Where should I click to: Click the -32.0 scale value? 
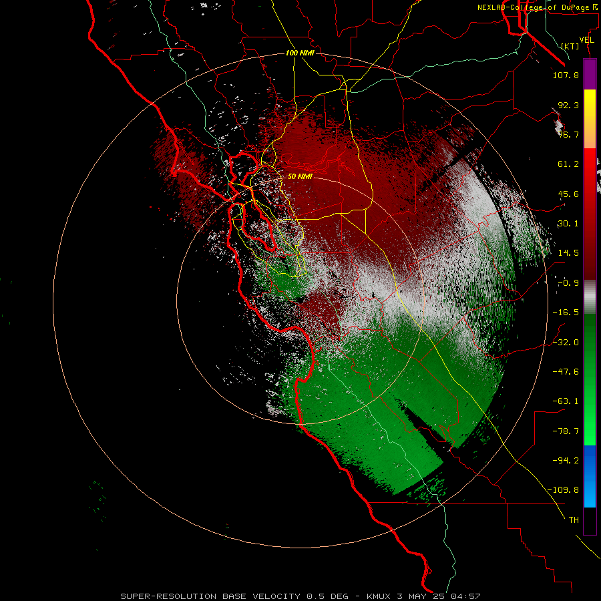[566, 343]
